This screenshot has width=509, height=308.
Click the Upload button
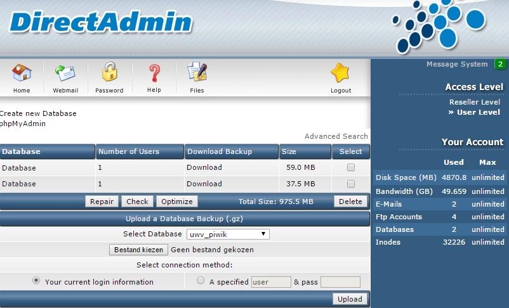(349, 299)
